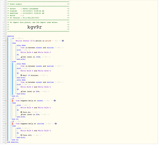Click the first only when restriction on line 20

point(21,45)
